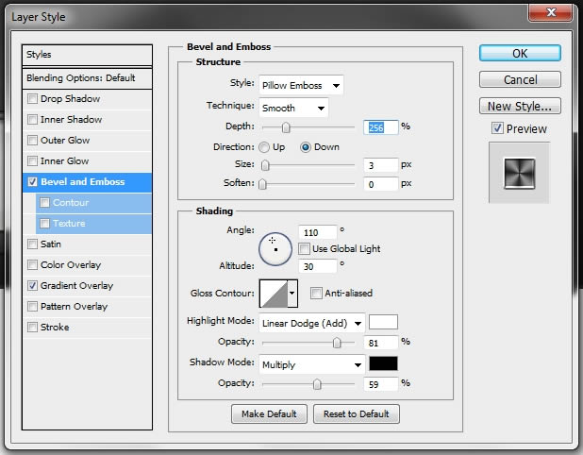583x455 pixels.
Task: Enable the Drop Shadow checkbox
Action: tap(33, 98)
